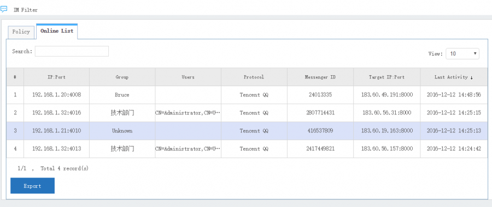Click the Export button
492x207 pixels.
click(x=33, y=186)
